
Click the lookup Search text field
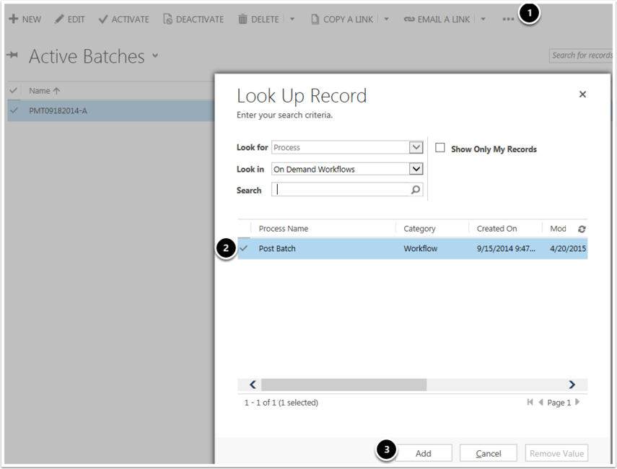coord(341,190)
